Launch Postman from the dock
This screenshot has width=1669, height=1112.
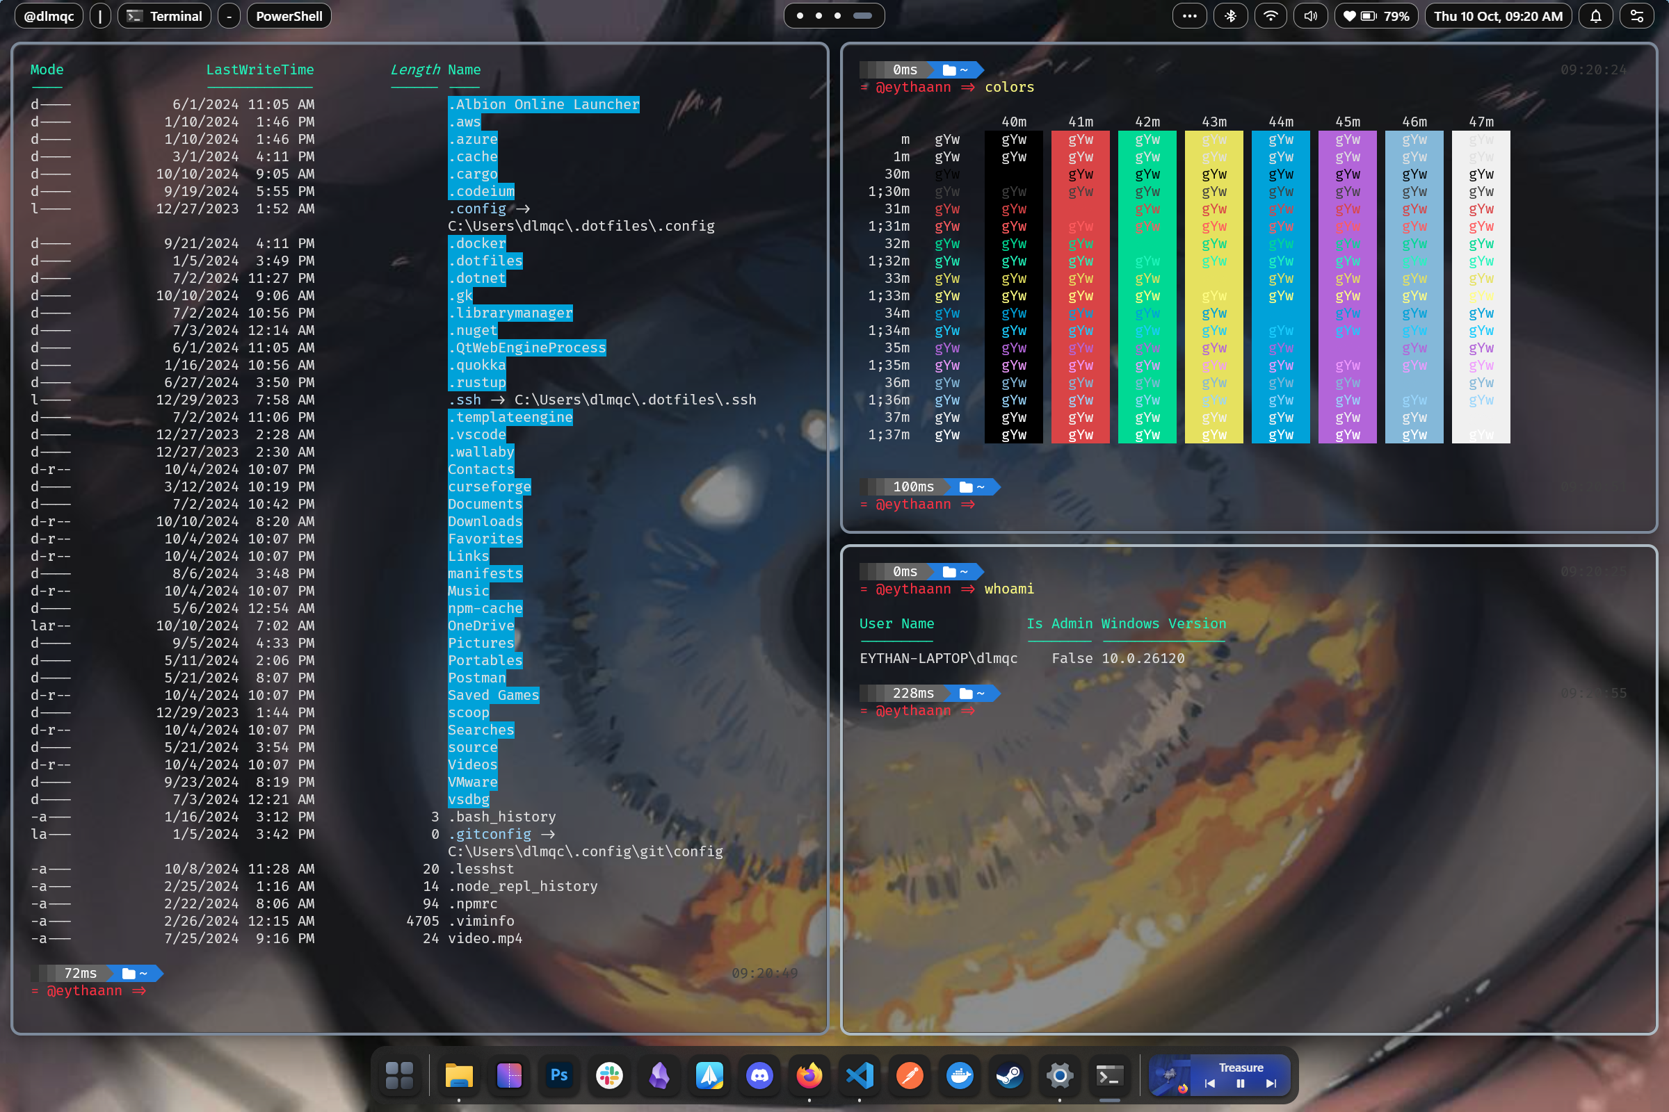pos(909,1075)
